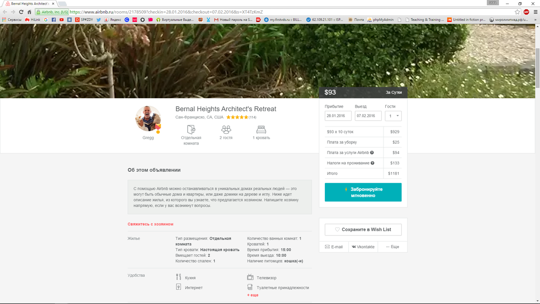Click the Итого total of $1181
The height and width of the screenshot is (304, 540).
[363, 173]
